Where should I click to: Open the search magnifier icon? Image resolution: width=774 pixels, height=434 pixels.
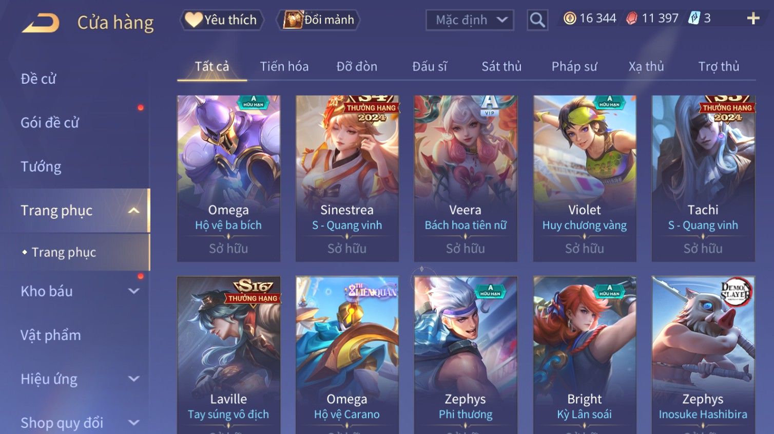537,20
